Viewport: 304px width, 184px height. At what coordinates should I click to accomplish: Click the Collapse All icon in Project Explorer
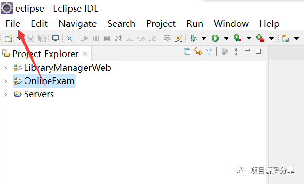coord(187,52)
